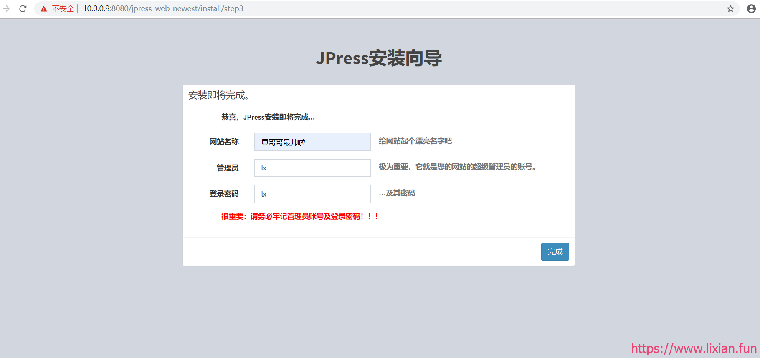Viewport: 760px width, 358px height.
Task: Click the 网站名称 field label
Action: pos(224,142)
